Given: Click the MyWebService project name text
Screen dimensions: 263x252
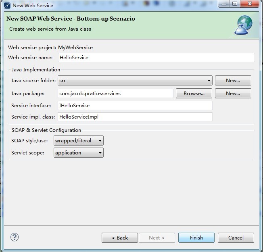Looking at the screenshot, I should [x=75, y=48].
